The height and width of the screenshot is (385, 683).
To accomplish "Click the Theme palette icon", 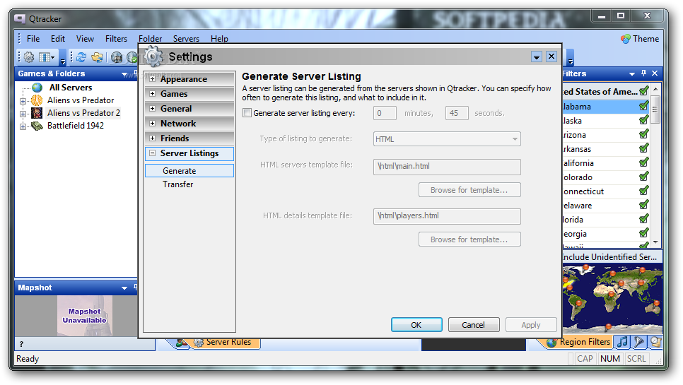I will [626, 39].
